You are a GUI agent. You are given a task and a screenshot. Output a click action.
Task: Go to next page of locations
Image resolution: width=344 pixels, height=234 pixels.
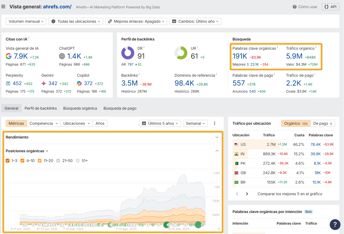pyautogui.click(x=247, y=194)
